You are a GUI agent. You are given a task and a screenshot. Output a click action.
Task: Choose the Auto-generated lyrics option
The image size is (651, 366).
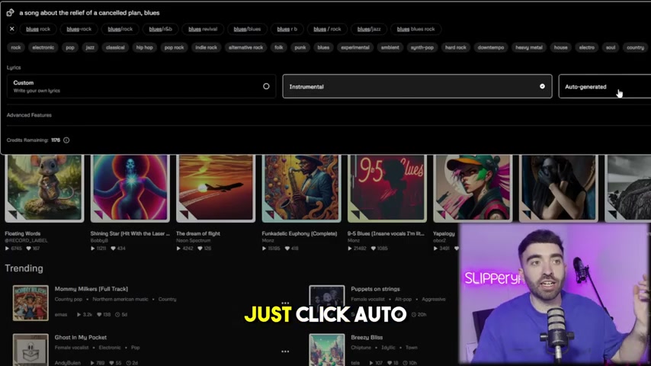(x=604, y=86)
